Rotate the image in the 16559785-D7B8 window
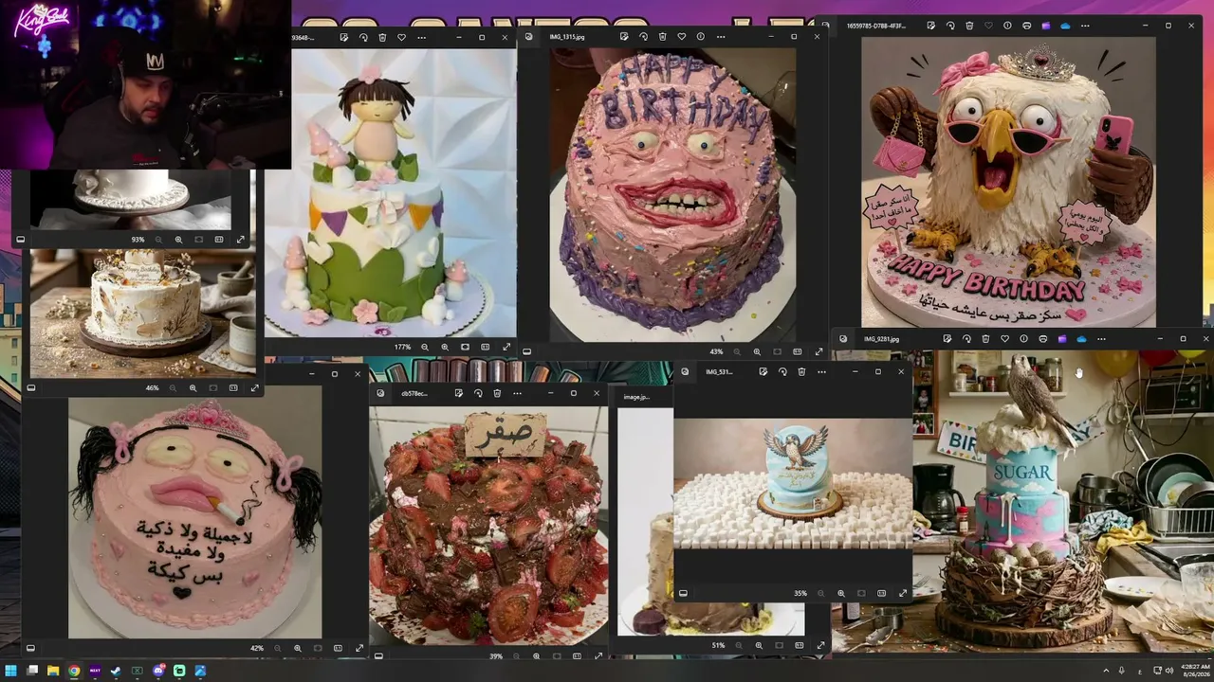 950,26
